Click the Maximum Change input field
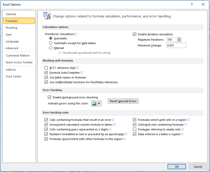210x172 pixels. (176, 45)
